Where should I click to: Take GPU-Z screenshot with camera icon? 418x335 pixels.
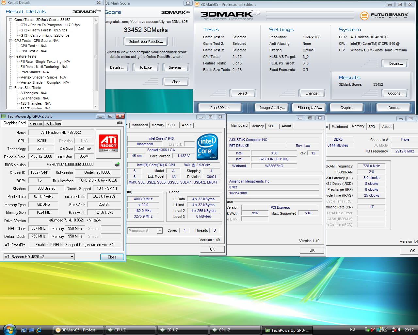pos(120,123)
